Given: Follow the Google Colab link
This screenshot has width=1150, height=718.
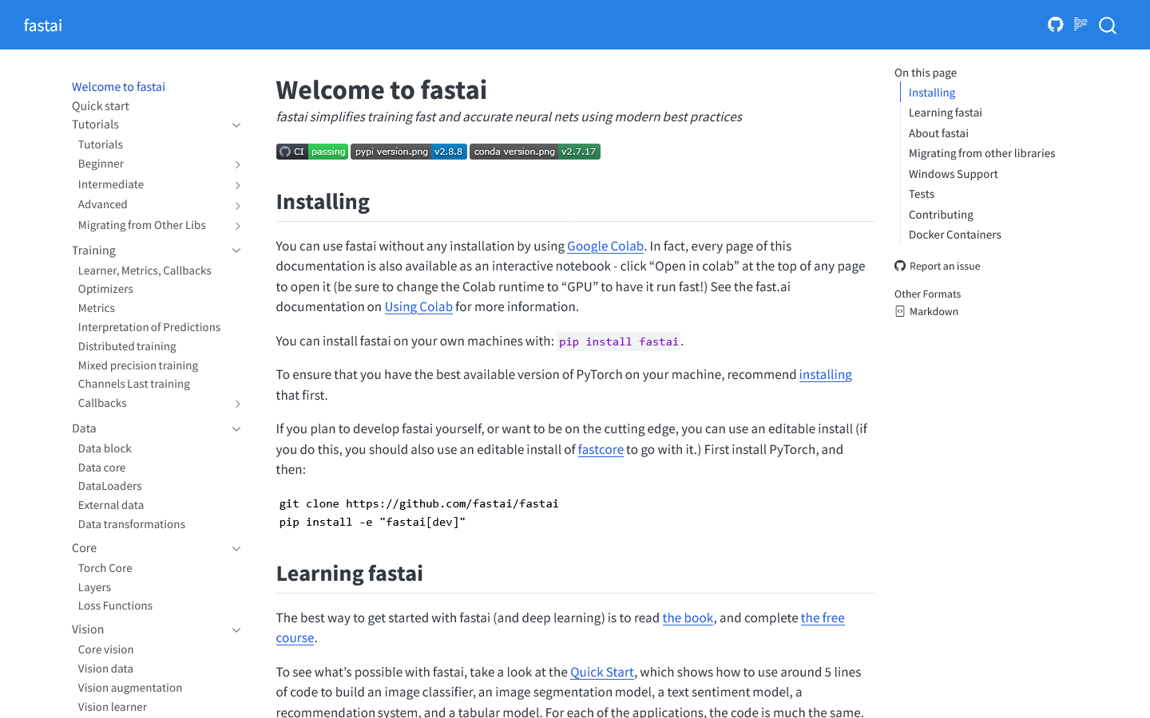Looking at the screenshot, I should click(605, 247).
